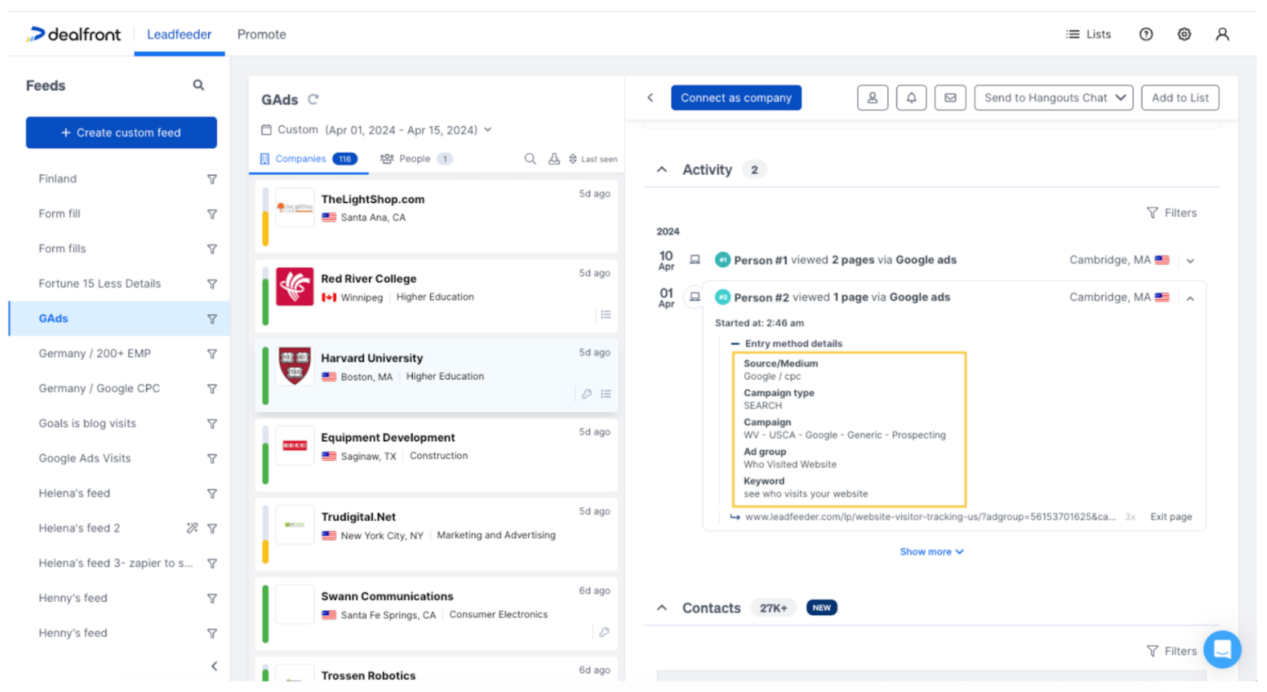Click the Connect as company button
The width and height of the screenshot is (1267, 692).
coord(736,97)
